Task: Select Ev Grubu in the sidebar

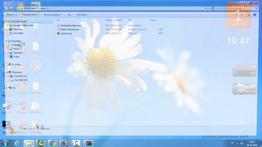Action: pos(16,65)
